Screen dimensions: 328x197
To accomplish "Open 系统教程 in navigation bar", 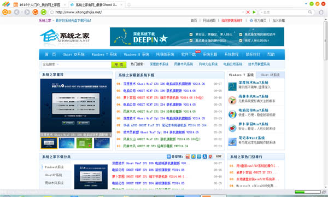I will point(232,54).
